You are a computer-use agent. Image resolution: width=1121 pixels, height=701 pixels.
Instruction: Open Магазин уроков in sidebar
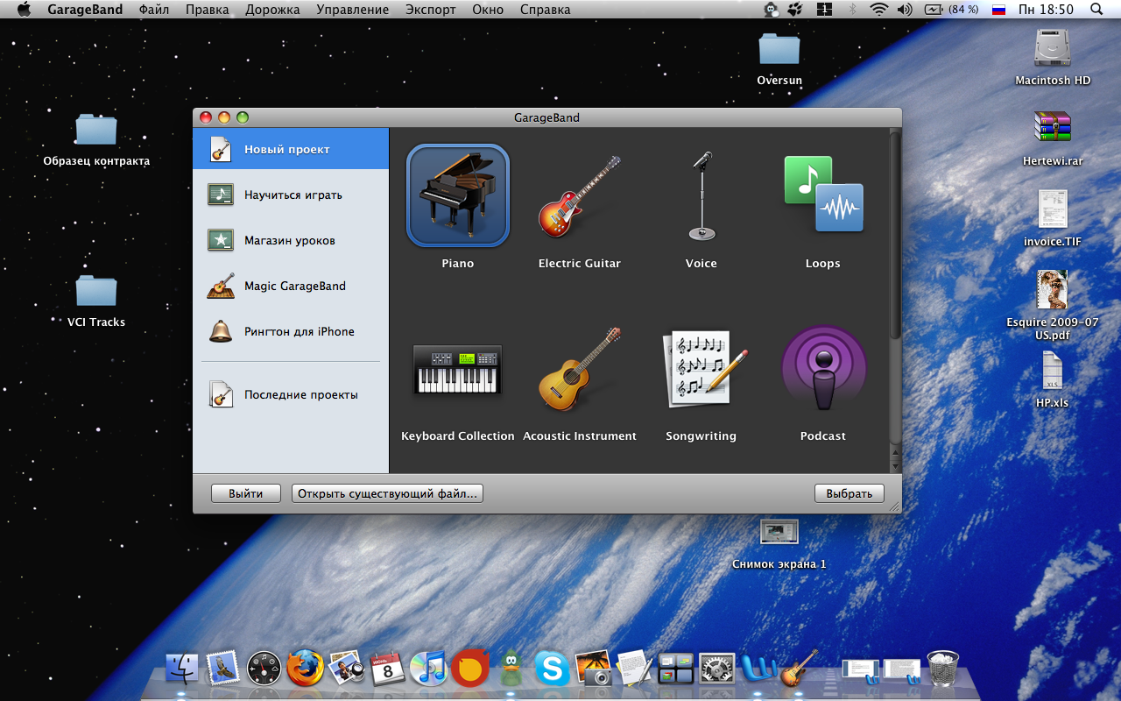(x=291, y=240)
